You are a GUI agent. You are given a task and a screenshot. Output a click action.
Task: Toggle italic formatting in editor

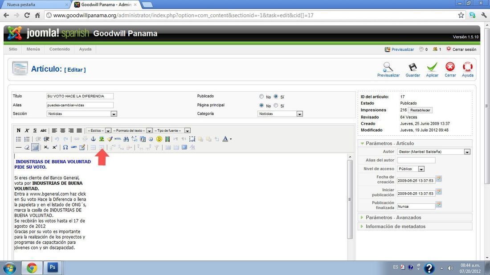coord(27,130)
